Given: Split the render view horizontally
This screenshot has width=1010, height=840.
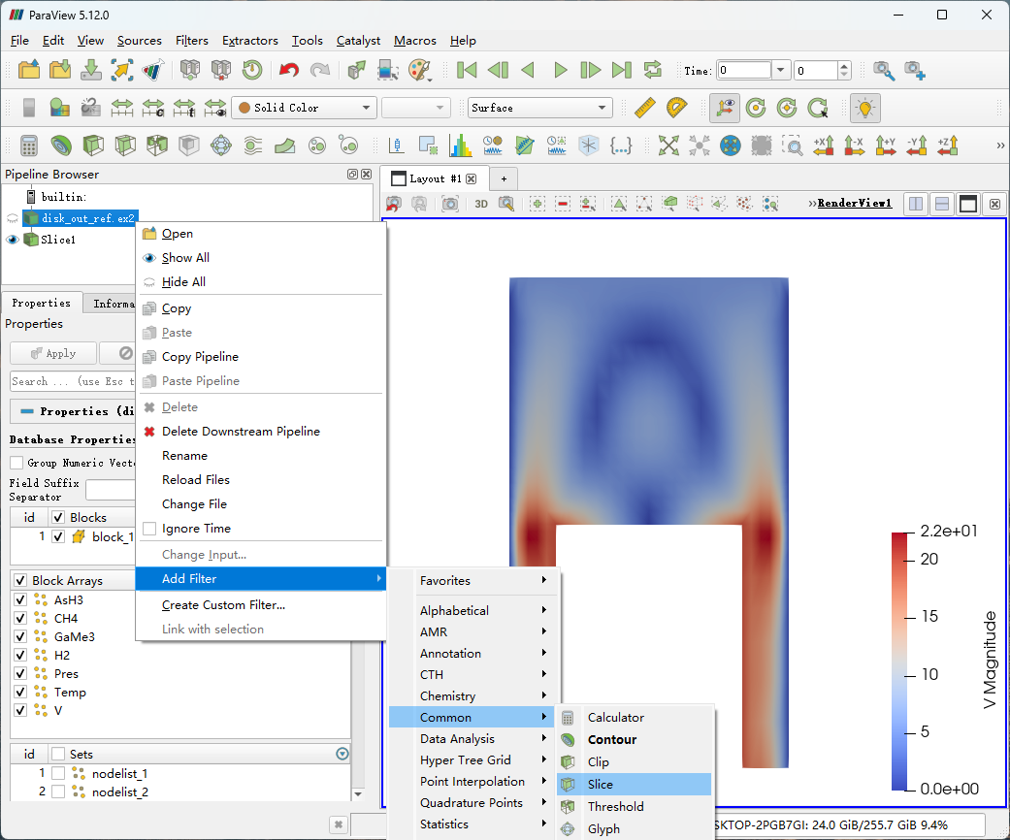Looking at the screenshot, I should click(x=915, y=204).
